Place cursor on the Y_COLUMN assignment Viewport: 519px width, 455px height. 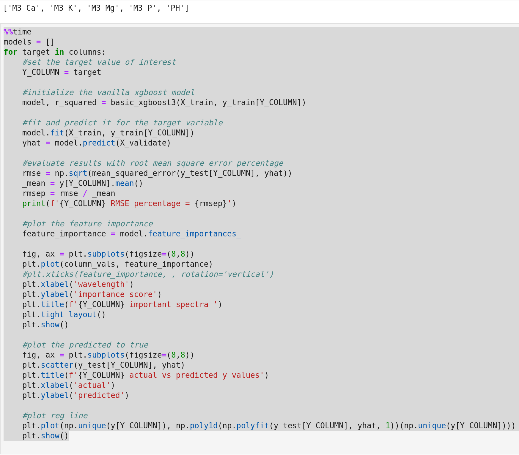click(61, 72)
